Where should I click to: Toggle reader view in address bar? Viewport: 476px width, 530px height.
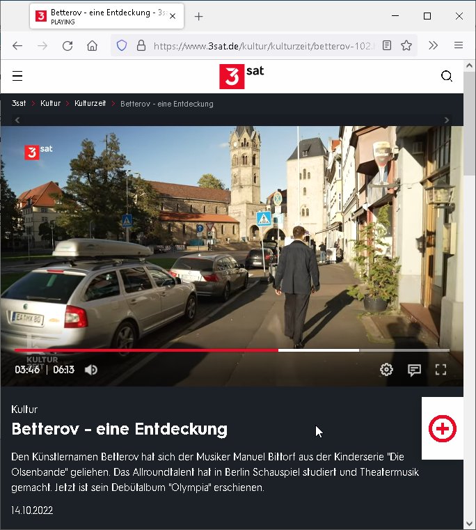[387, 45]
